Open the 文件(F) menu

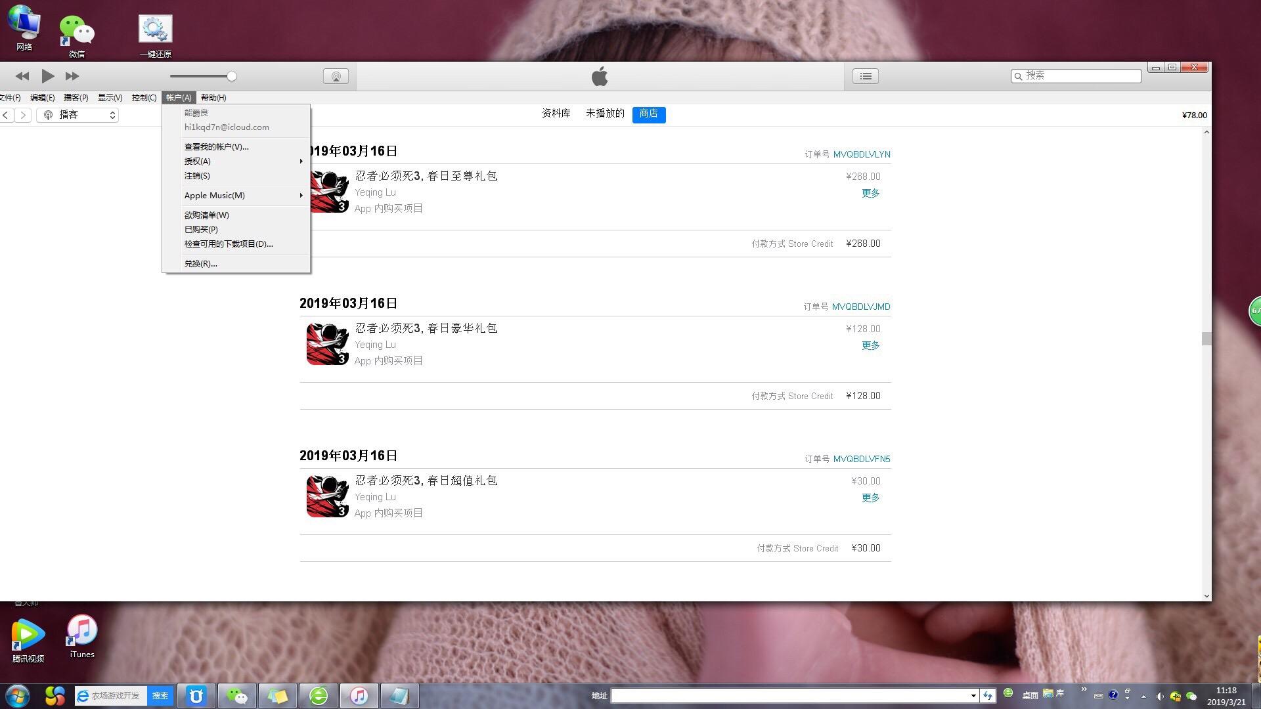tap(10, 97)
